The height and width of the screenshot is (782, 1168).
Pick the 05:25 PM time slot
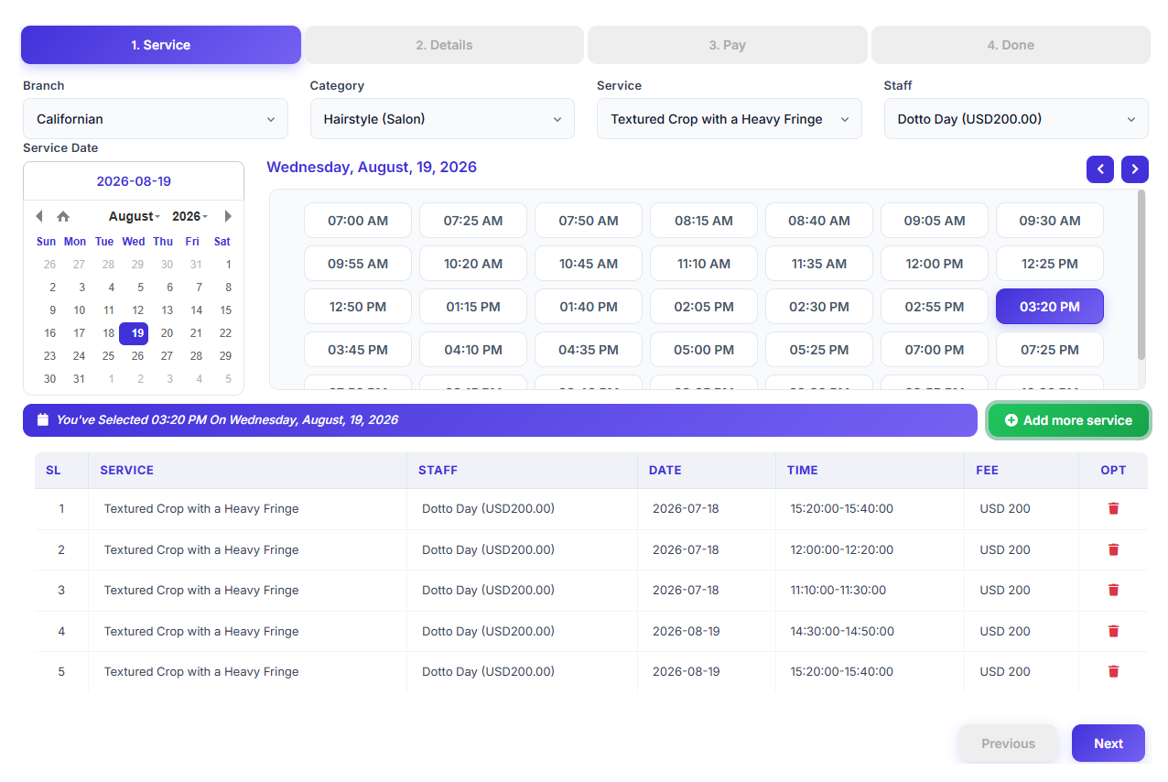click(819, 350)
